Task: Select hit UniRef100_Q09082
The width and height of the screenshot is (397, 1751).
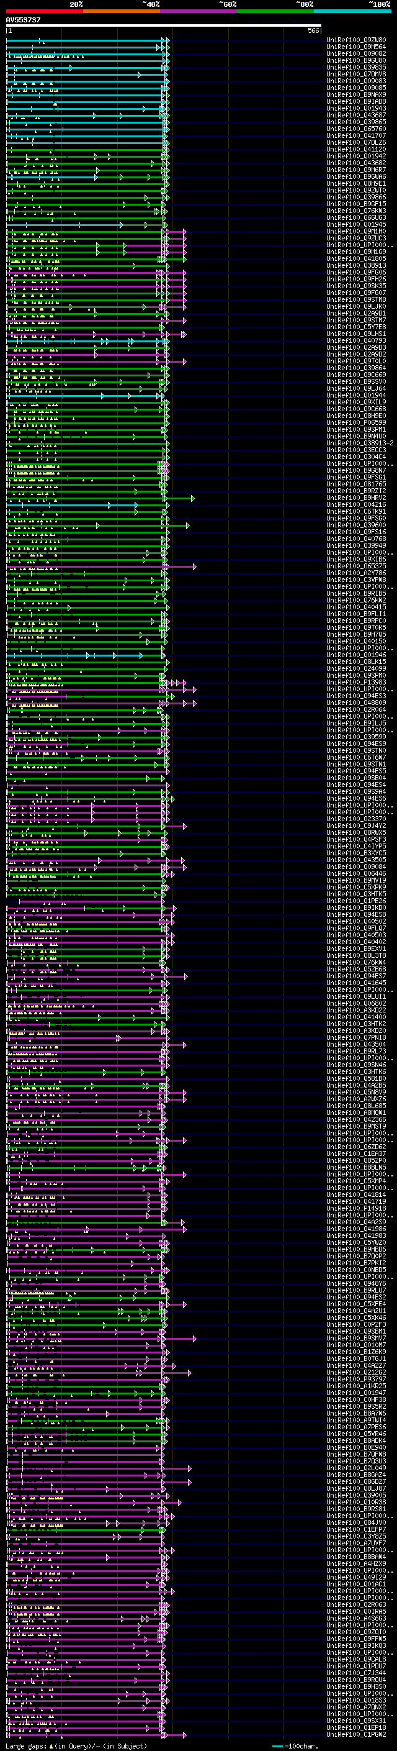Action: [x=356, y=53]
